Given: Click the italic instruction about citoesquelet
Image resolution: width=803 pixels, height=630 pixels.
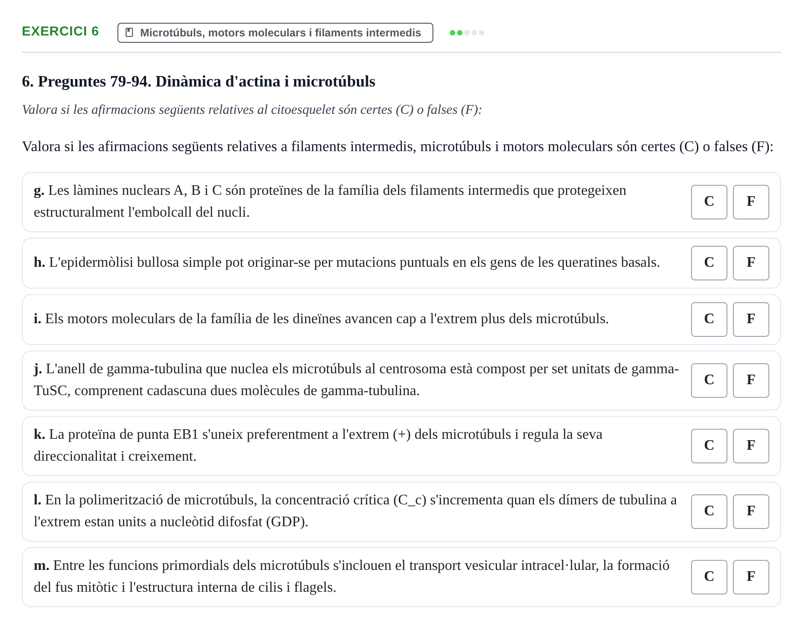Looking at the screenshot, I should tap(252, 110).
